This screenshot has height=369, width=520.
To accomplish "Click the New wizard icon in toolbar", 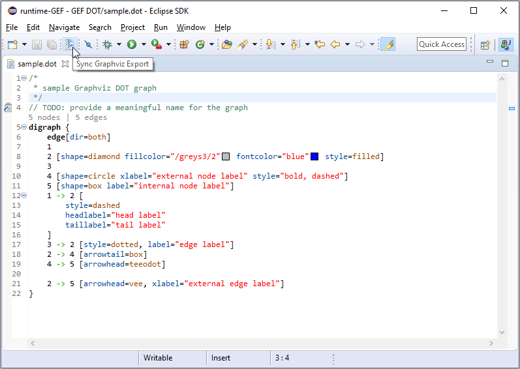I will click(12, 44).
